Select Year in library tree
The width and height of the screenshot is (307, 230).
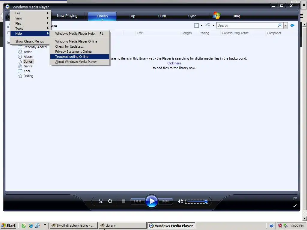pyautogui.click(x=27, y=71)
